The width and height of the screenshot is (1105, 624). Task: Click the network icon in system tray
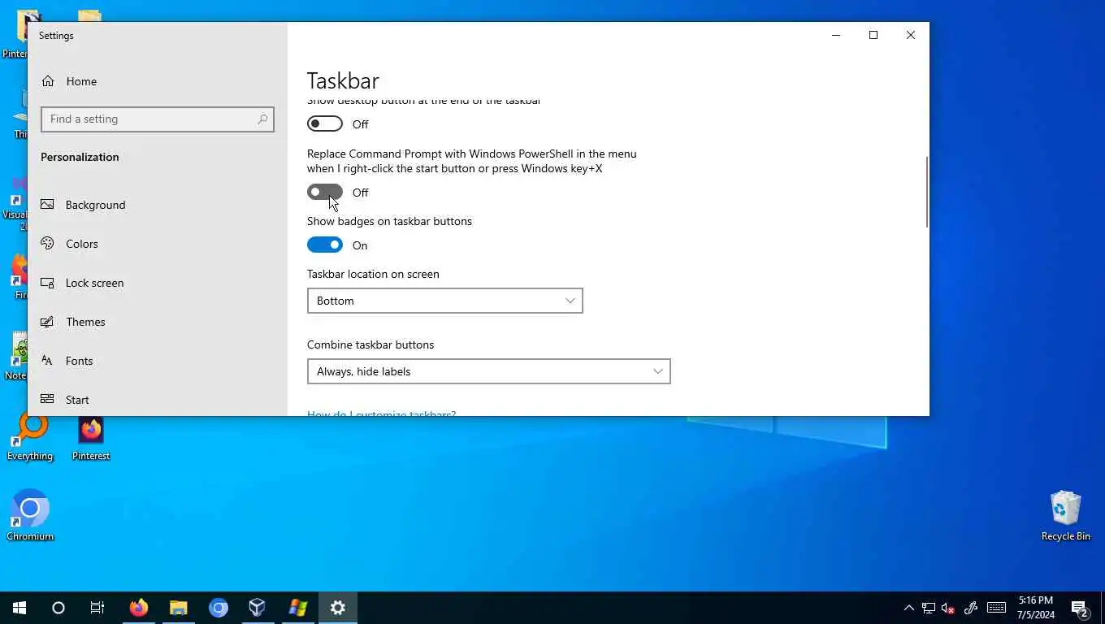tap(929, 608)
